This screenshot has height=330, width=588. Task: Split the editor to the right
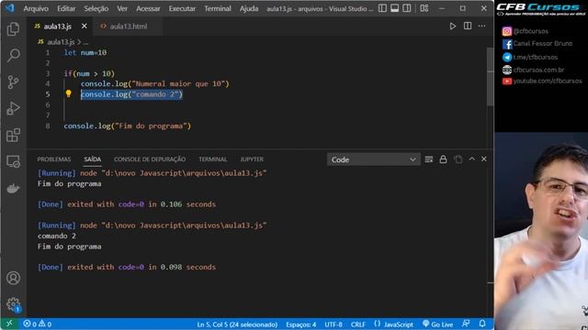pyautogui.click(x=468, y=26)
